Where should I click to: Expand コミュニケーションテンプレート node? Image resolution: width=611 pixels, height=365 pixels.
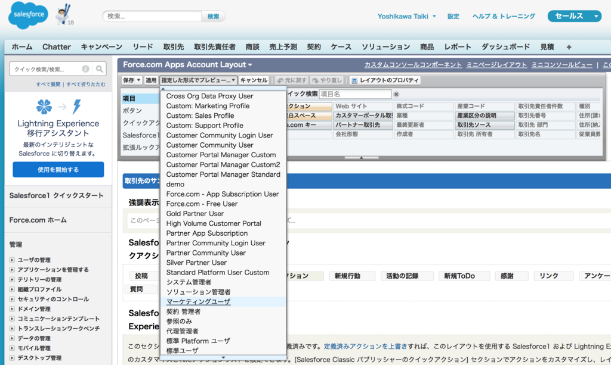tap(12, 319)
